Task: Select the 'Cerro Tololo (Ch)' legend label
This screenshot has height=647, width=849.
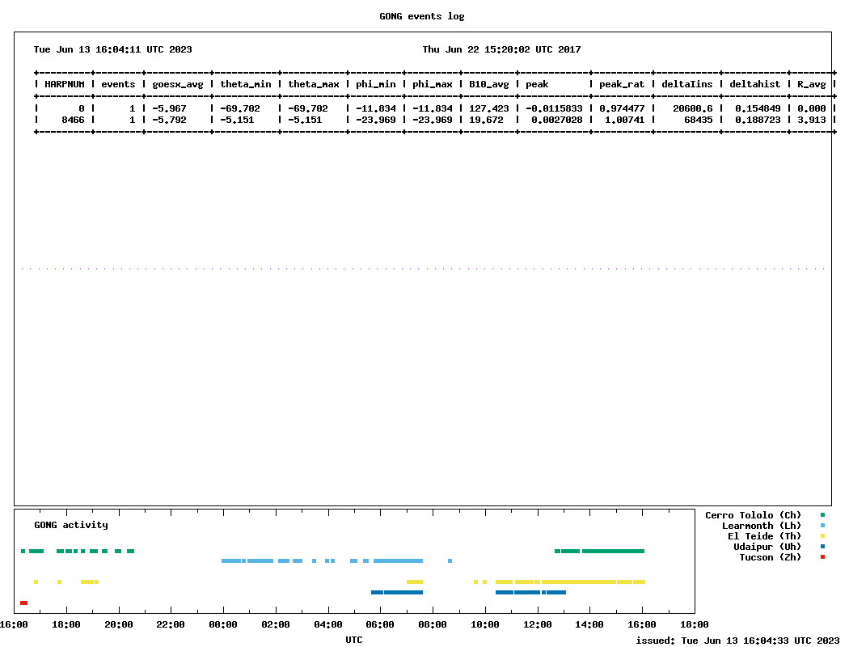Action: [x=753, y=515]
